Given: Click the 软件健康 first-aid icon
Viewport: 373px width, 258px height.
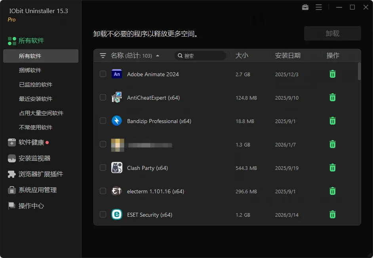Looking at the screenshot, I should tap(11, 142).
